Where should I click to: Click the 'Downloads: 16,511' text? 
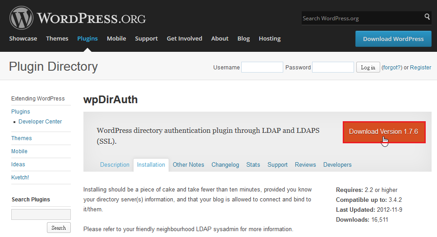click(362, 219)
